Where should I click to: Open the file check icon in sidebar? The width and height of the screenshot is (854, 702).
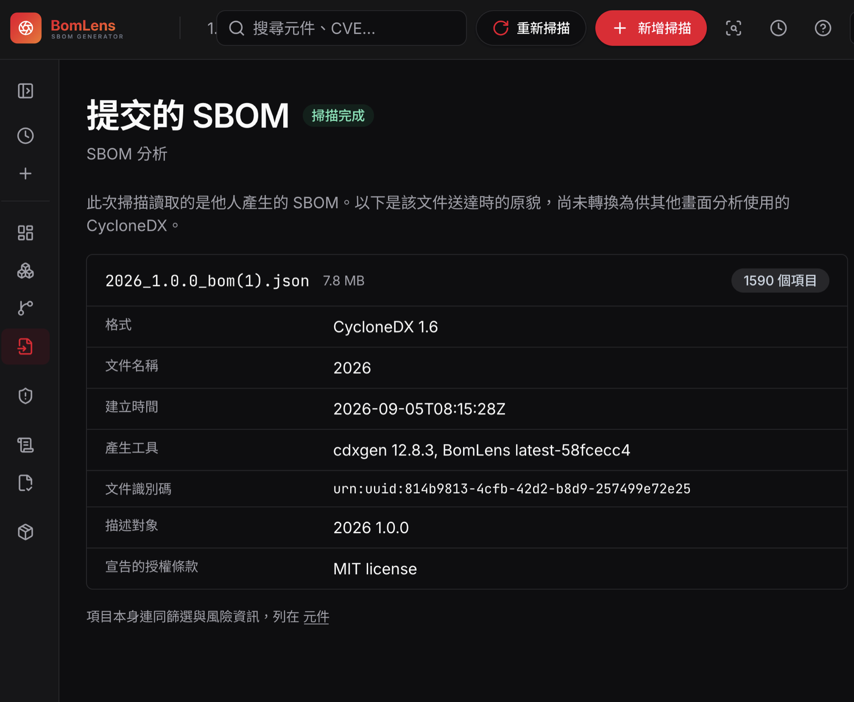(26, 483)
